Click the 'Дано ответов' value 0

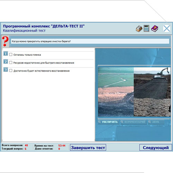click(59, 149)
